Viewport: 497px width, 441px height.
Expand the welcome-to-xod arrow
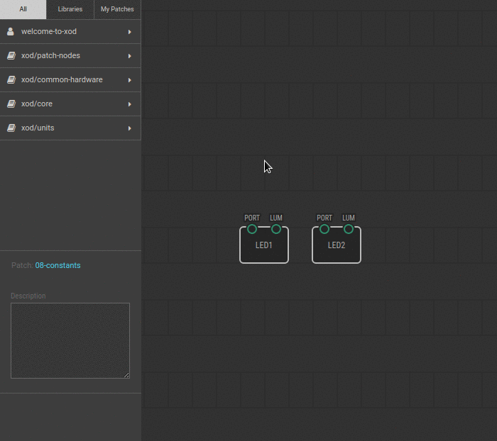tap(130, 32)
